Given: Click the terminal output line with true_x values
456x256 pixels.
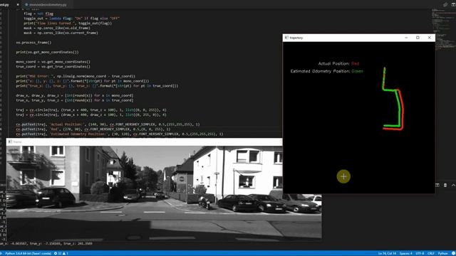Looking at the screenshot, I should point(46,243).
